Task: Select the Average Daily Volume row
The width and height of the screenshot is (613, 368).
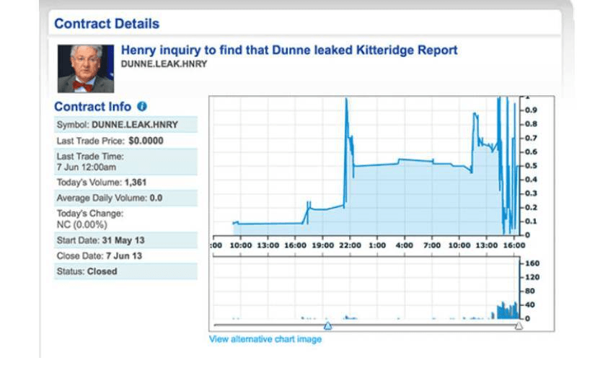Action: (125, 198)
